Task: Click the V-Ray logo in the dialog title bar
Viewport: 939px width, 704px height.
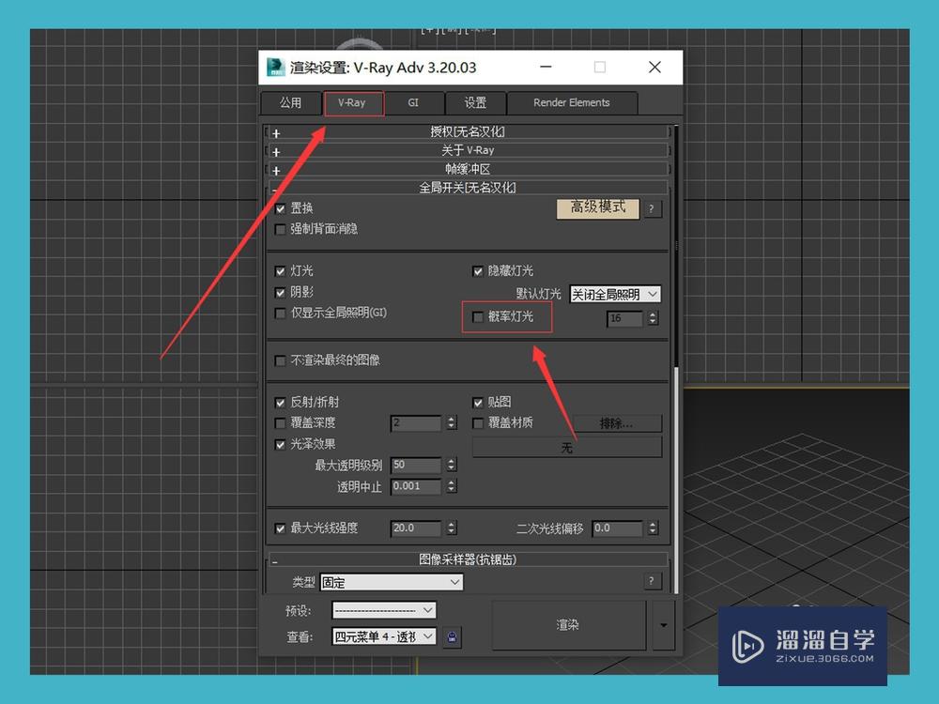Action: [x=275, y=67]
